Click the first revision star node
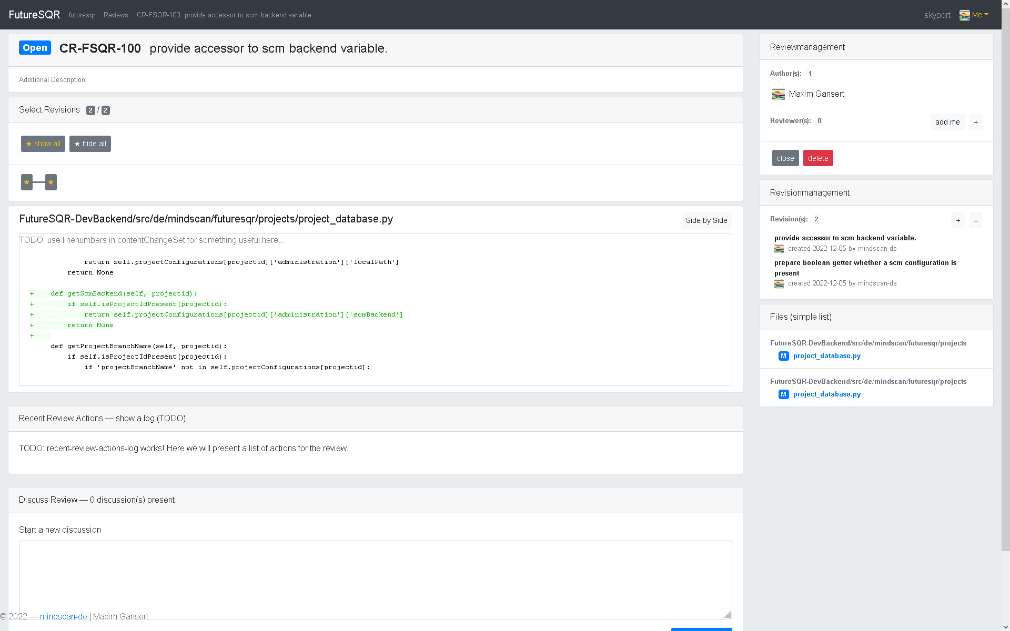The image size is (1010, 631). pyautogui.click(x=27, y=182)
